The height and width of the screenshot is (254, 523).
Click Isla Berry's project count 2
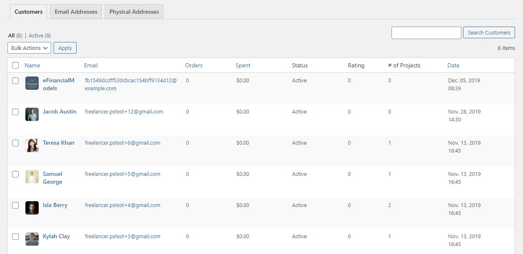coord(389,205)
